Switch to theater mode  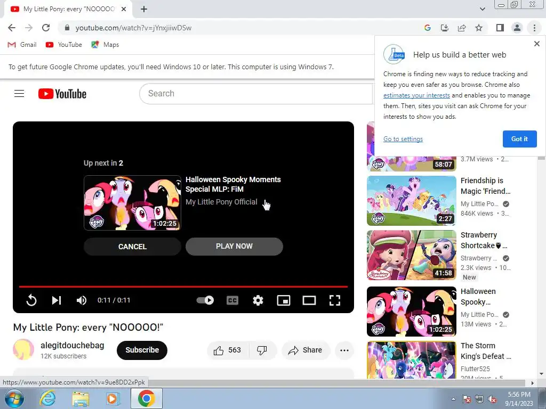coord(309,300)
